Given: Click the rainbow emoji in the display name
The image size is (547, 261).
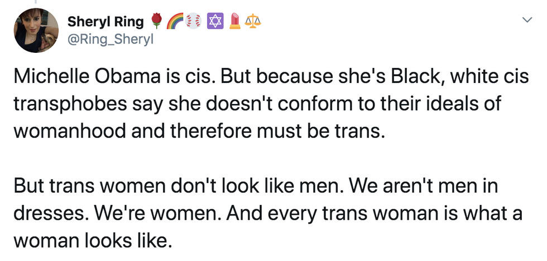Looking at the screenshot, I should pyautogui.click(x=174, y=21).
